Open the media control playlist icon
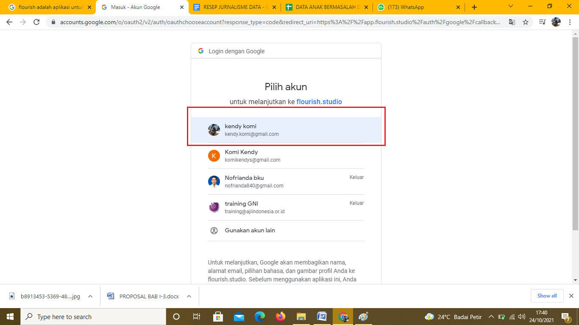The width and height of the screenshot is (579, 325). [x=542, y=22]
